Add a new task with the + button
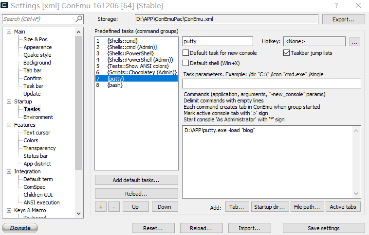The height and width of the screenshot is (235, 369). click(x=101, y=207)
